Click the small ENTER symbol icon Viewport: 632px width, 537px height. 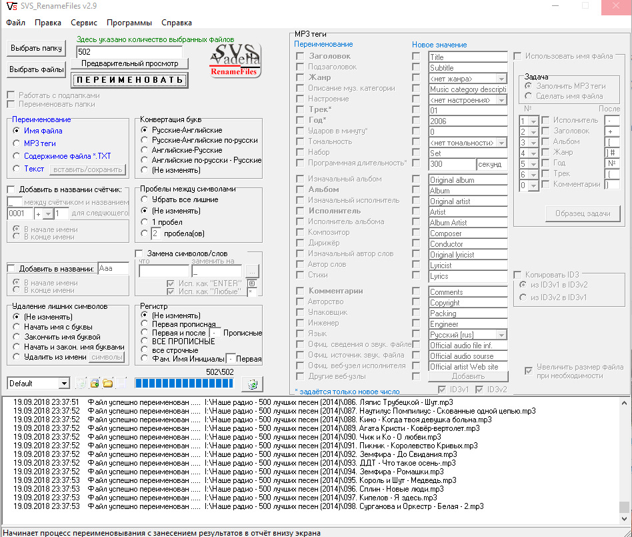click(252, 284)
